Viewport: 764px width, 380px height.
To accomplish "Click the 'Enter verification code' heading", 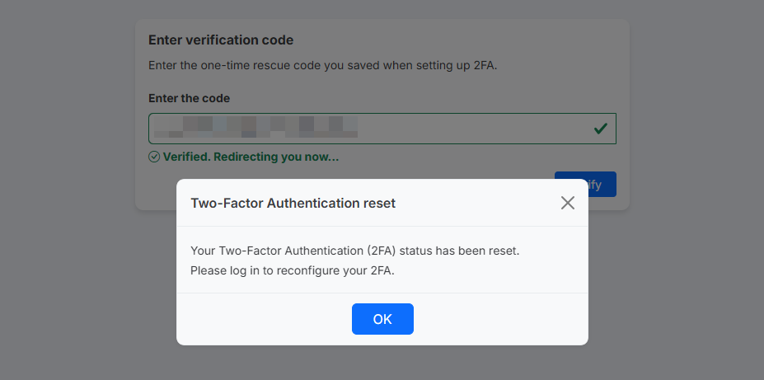I will (221, 40).
